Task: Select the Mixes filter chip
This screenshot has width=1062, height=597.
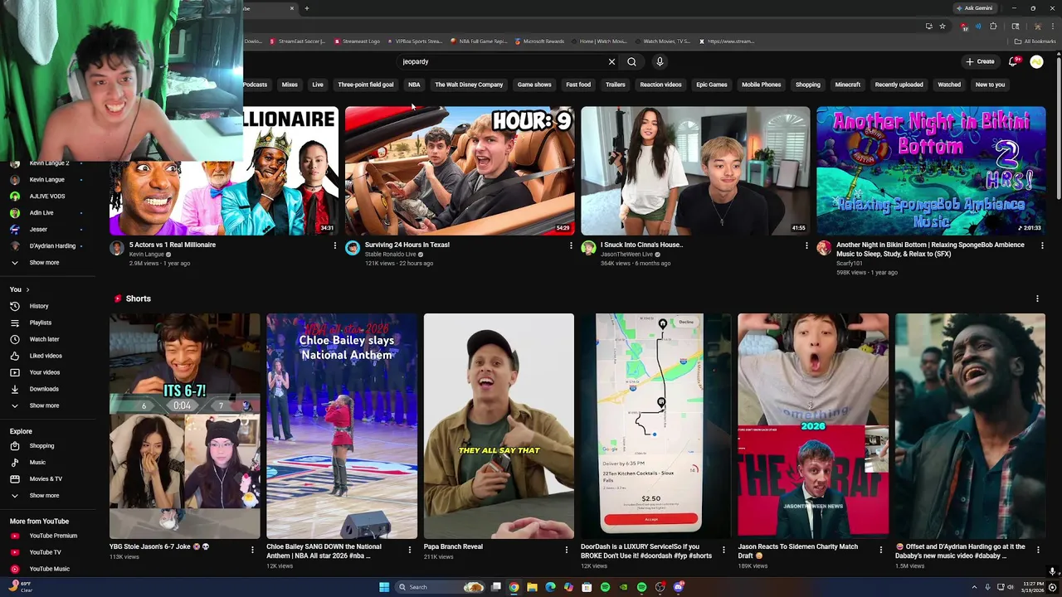Action: tap(290, 85)
